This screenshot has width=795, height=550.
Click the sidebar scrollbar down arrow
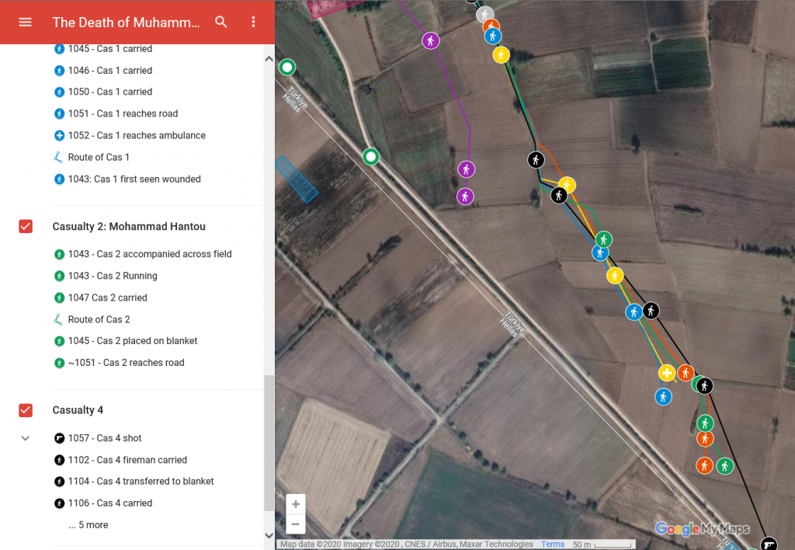click(x=269, y=535)
